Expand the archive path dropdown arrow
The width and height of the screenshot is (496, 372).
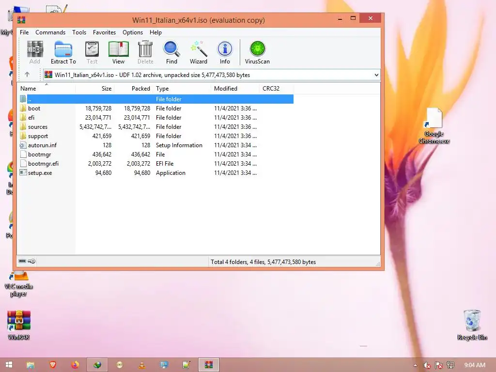[x=376, y=75]
